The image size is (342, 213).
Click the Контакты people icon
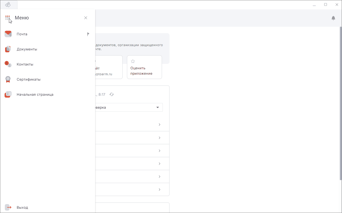click(x=8, y=64)
